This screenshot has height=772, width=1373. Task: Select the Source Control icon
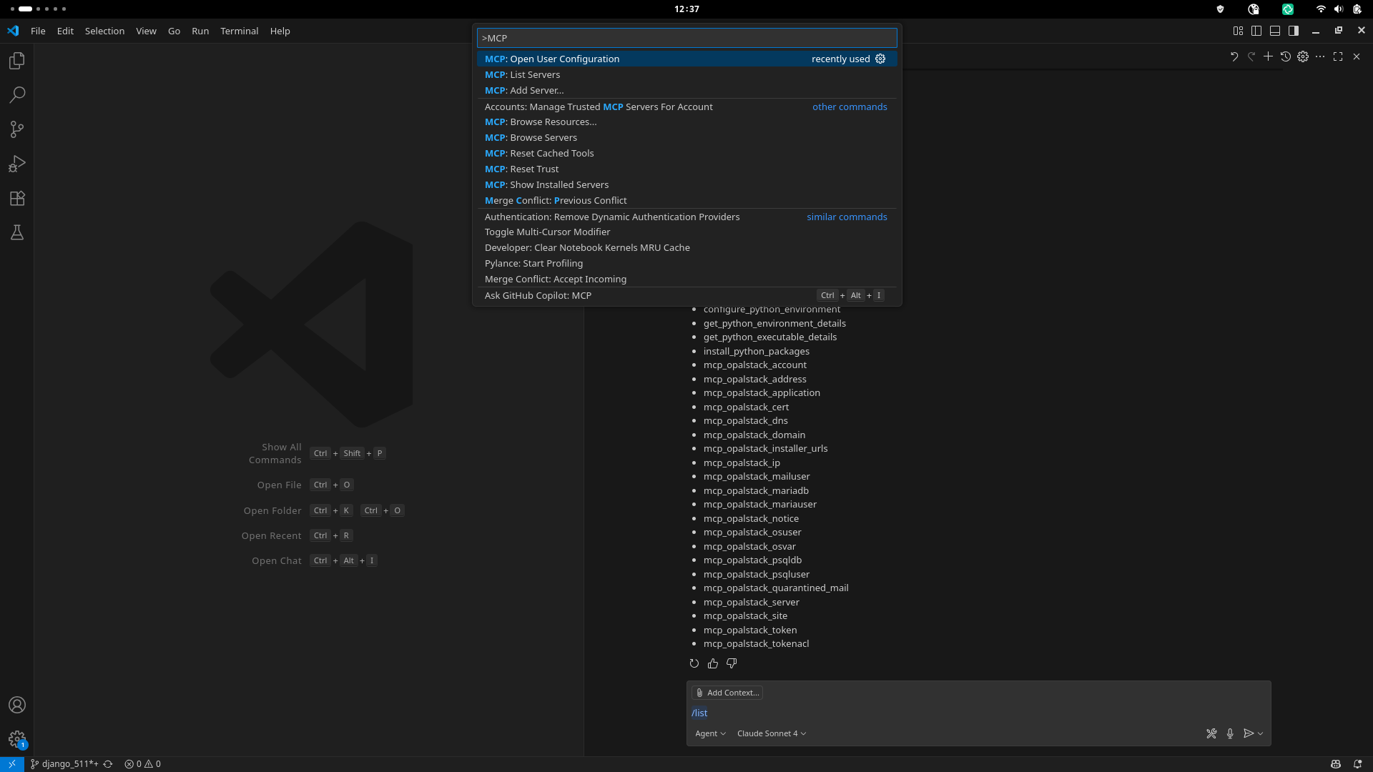tap(16, 129)
